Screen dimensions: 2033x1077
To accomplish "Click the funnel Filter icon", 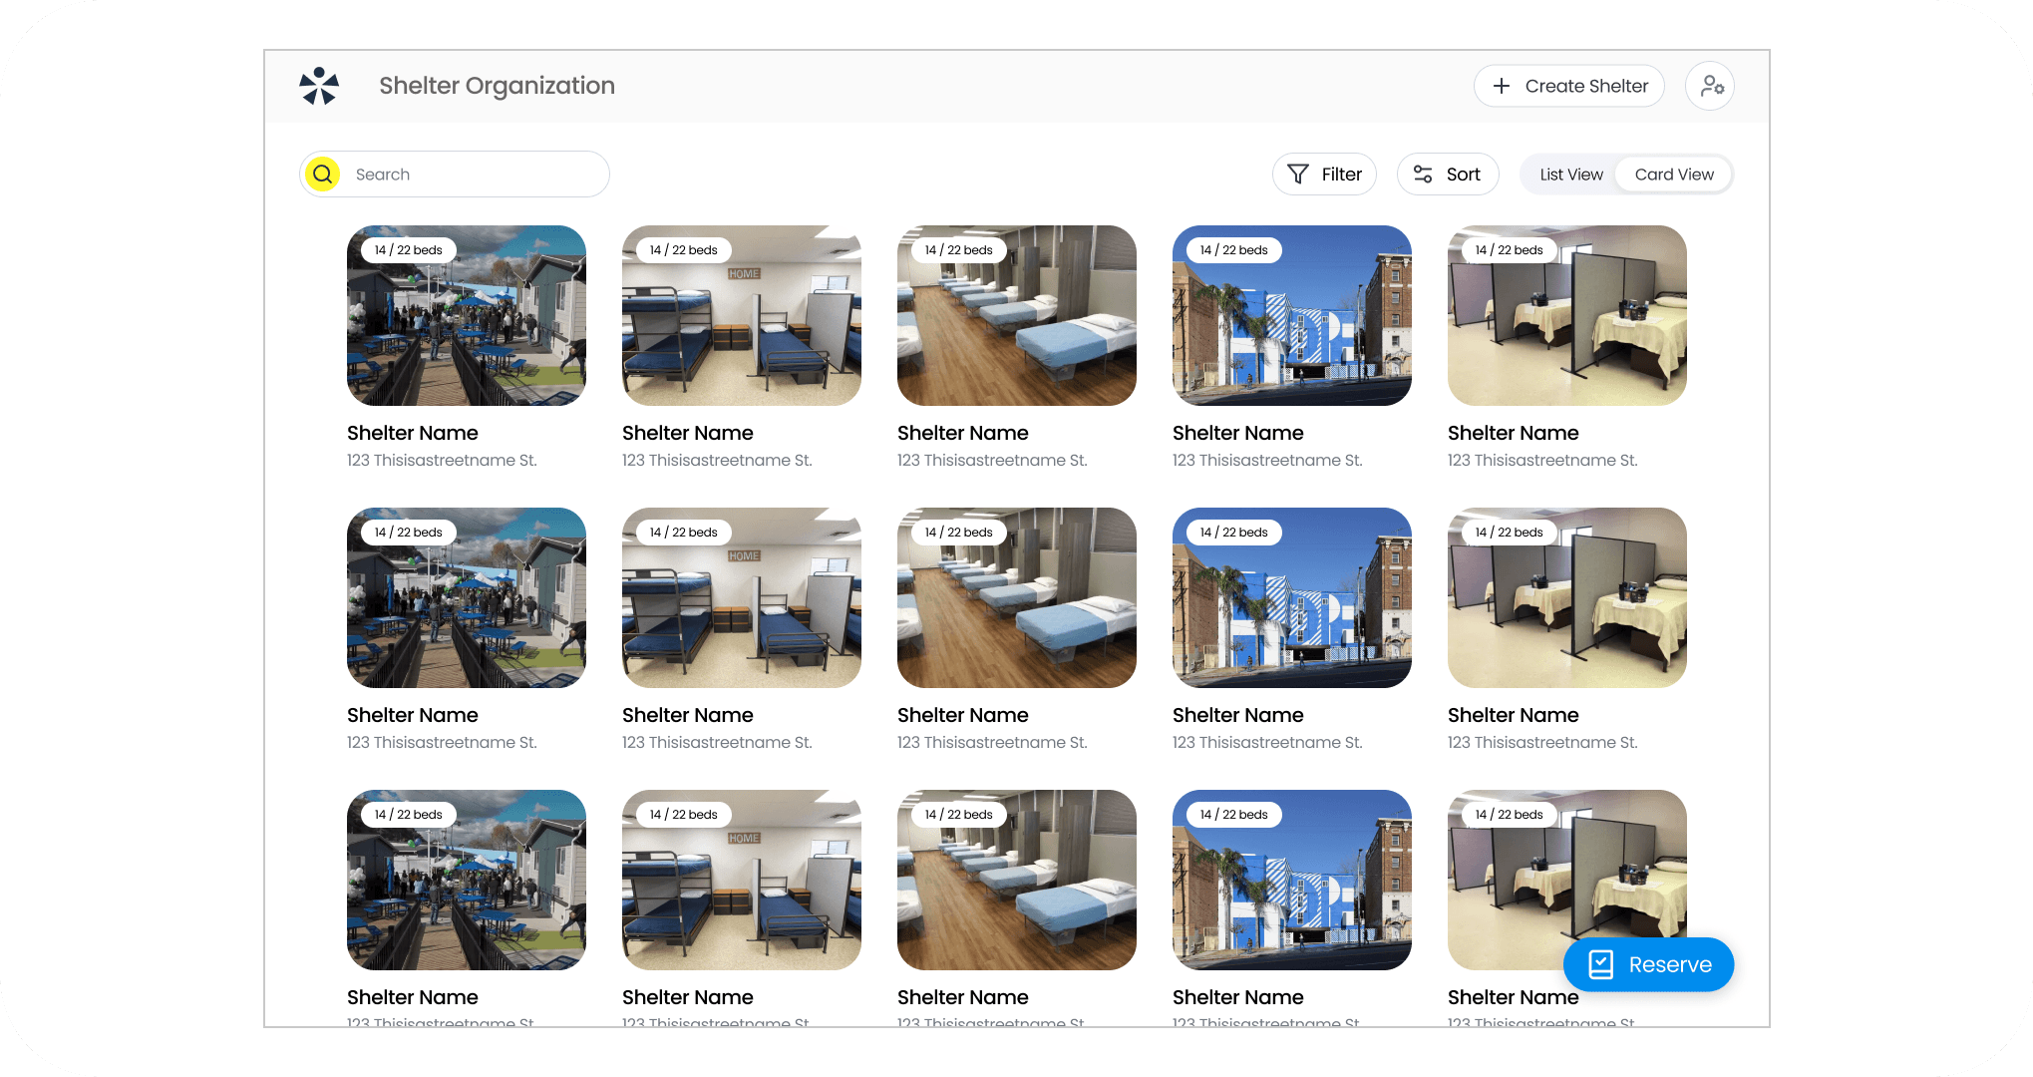I will click(x=1297, y=175).
